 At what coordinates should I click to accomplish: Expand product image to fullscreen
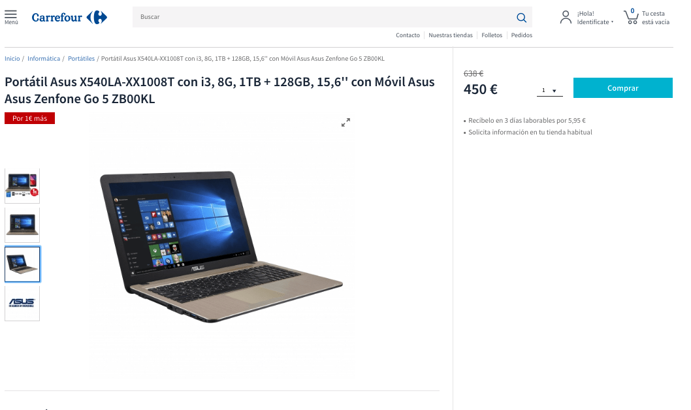click(345, 123)
